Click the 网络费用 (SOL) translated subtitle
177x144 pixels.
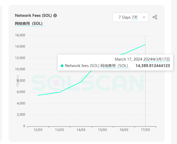[29, 23]
